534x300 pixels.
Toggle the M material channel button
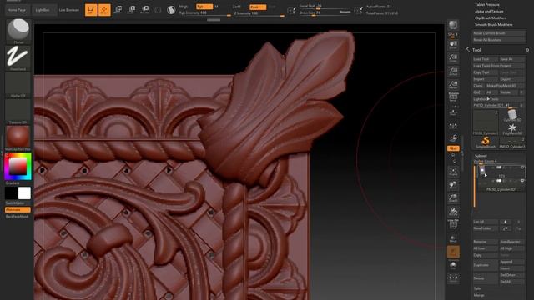tap(217, 7)
